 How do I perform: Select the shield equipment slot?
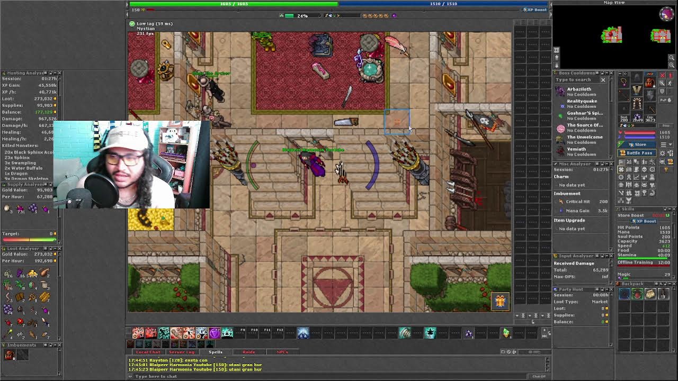(650, 95)
